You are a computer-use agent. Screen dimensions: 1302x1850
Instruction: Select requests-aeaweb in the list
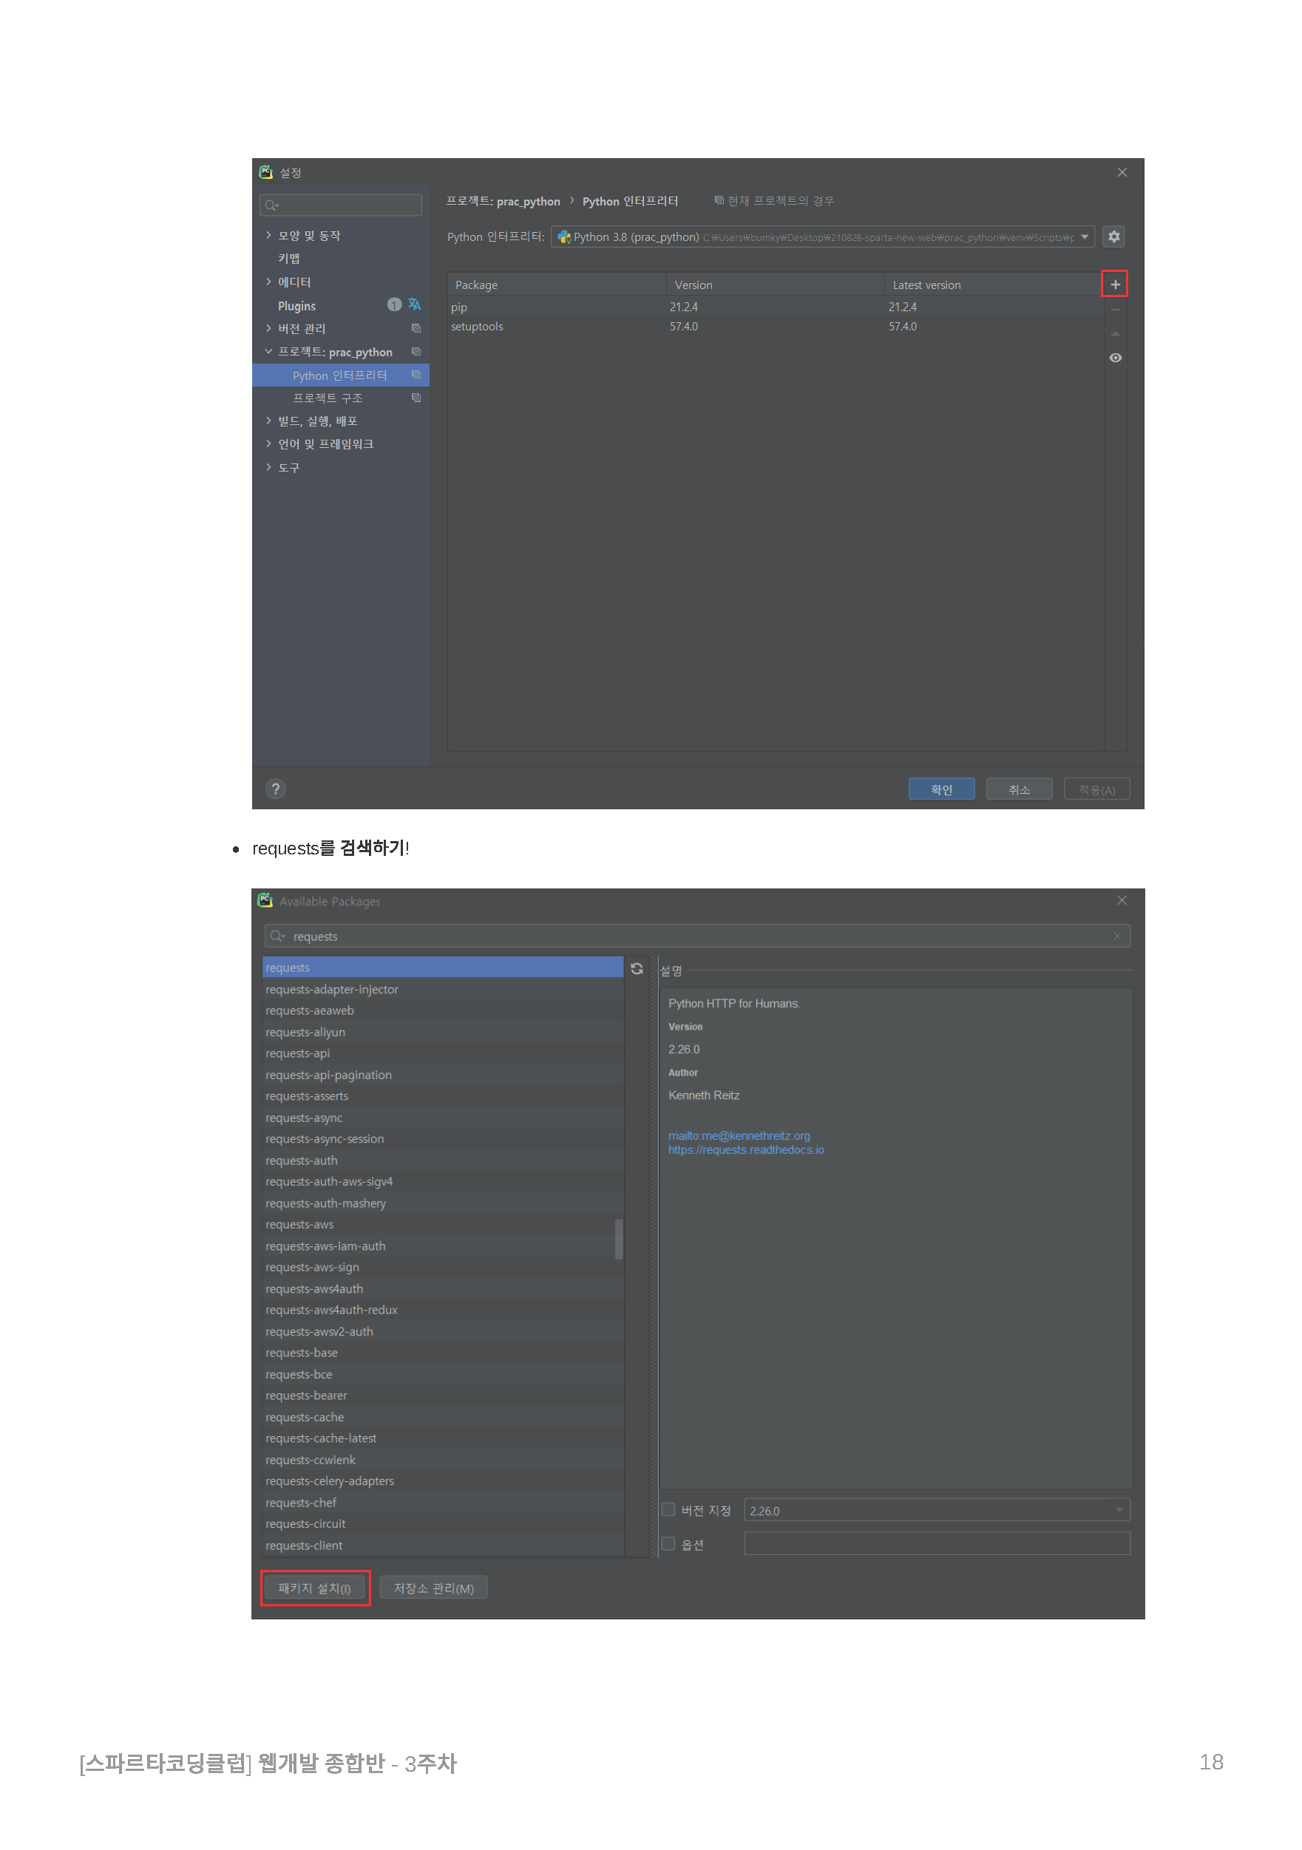point(443,1010)
